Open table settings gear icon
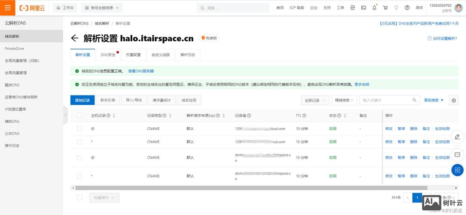 [x=454, y=101]
